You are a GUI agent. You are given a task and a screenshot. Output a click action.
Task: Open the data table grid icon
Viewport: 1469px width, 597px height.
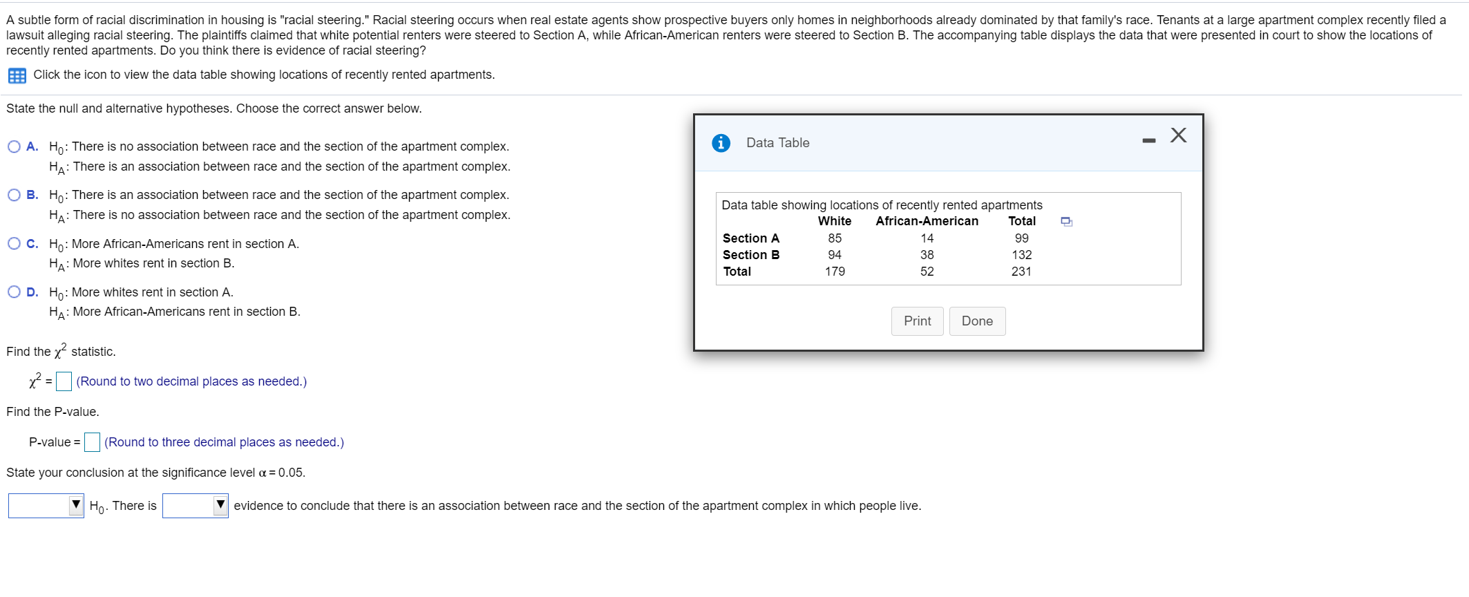click(17, 75)
